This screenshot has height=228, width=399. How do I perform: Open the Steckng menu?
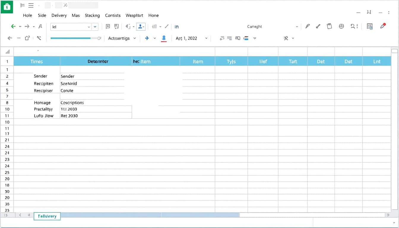(92, 15)
